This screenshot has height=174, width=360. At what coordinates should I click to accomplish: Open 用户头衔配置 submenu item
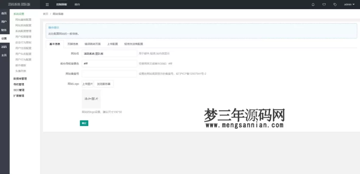[x=23, y=54]
